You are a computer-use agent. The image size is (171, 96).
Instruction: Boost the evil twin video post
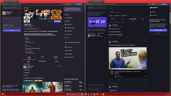119,79
